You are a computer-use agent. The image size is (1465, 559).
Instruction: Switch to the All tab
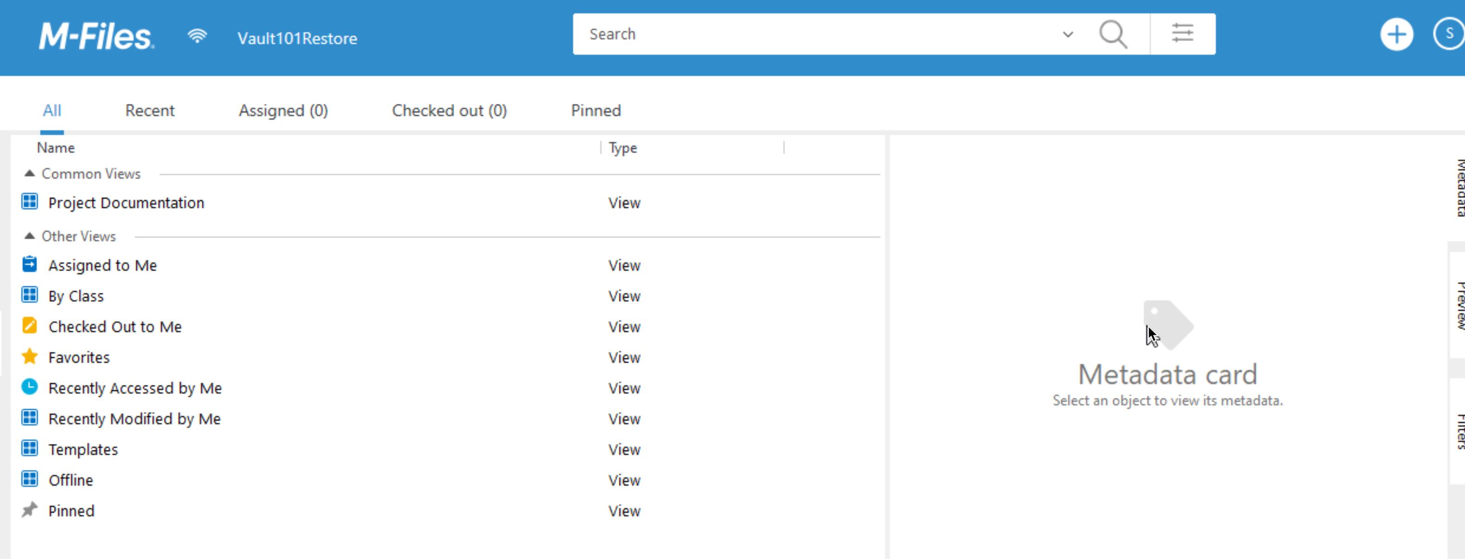52,110
